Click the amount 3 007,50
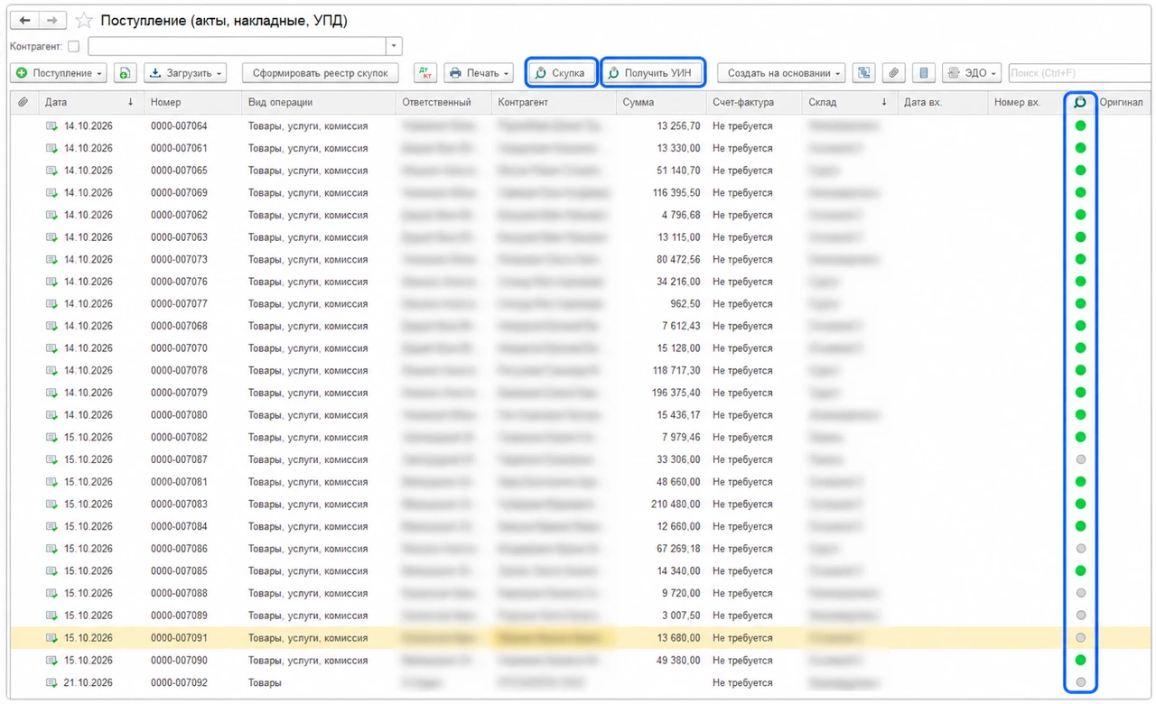1156x704 pixels. click(680, 616)
